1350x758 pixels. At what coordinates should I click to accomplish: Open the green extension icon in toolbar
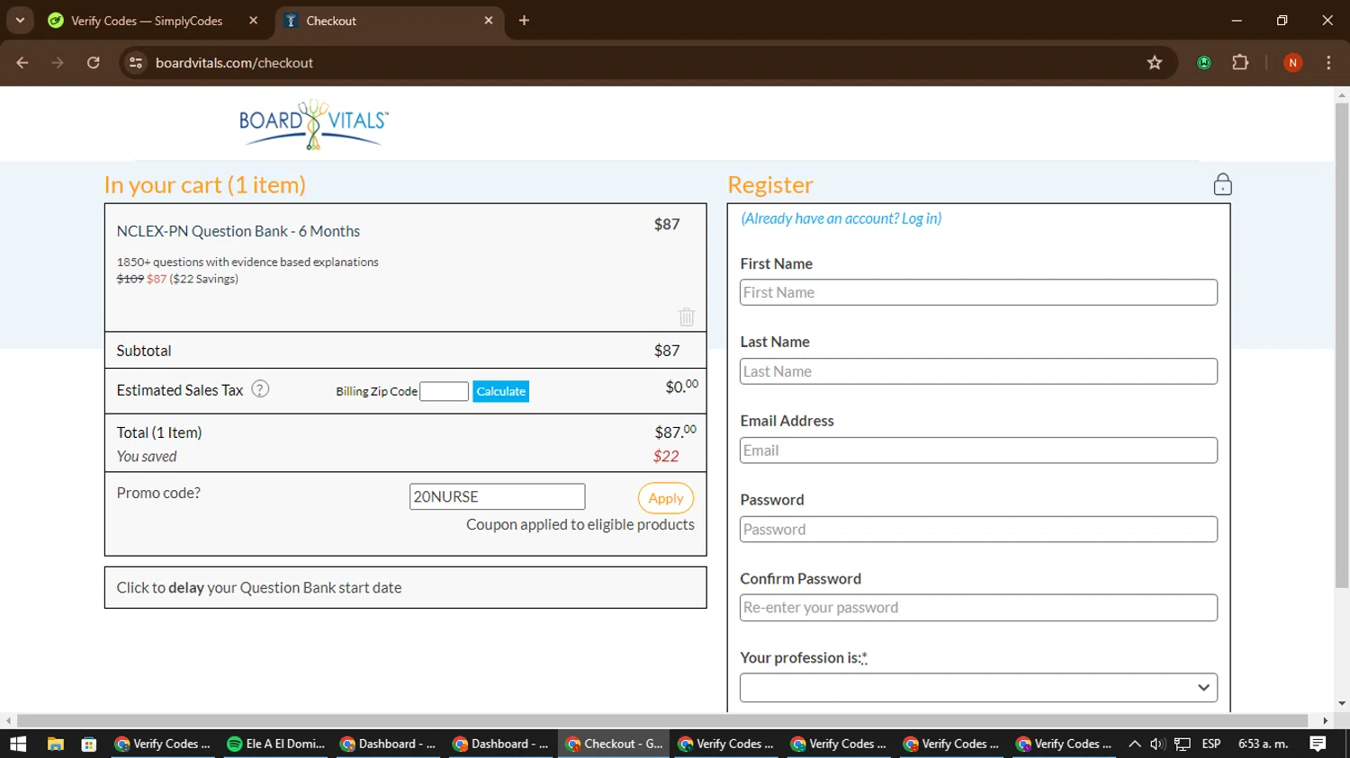point(1204,63)
